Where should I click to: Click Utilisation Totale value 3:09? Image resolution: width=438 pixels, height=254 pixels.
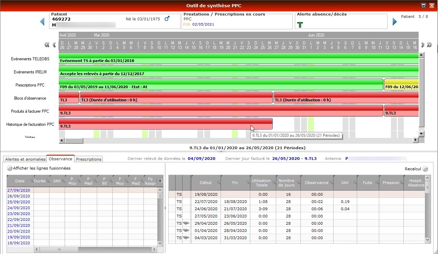pos(263,209)
